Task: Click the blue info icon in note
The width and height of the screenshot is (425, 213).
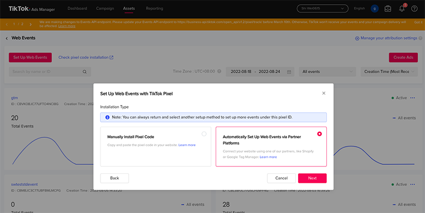Action: tap(107, 117)
